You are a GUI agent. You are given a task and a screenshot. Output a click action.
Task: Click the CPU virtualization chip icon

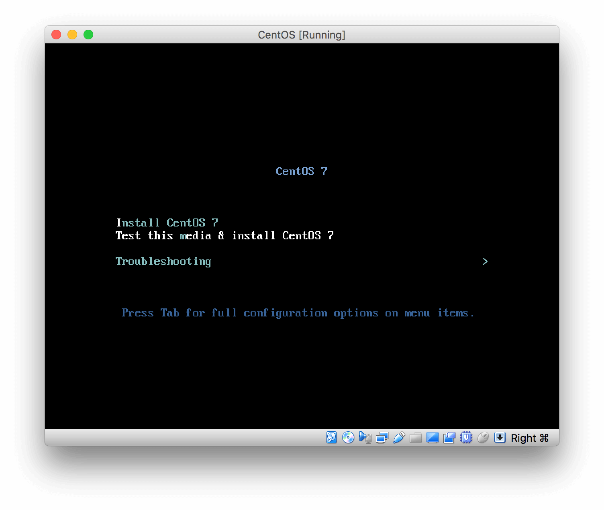pyautogui.click(x=466, y=437)
